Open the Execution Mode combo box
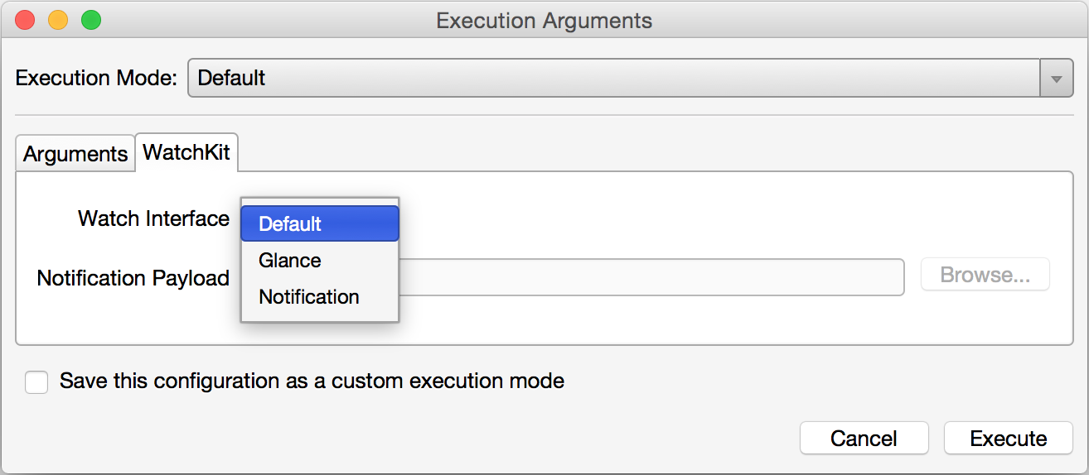This screenshot has height=475, width=1089. (x=613, y=79)
